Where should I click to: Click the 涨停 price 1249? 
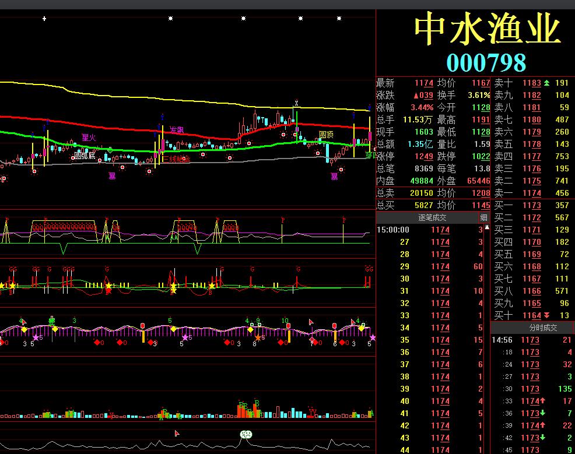424,156
